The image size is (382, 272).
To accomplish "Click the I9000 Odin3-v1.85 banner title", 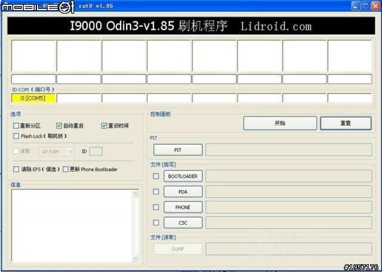I will (191, 26).
